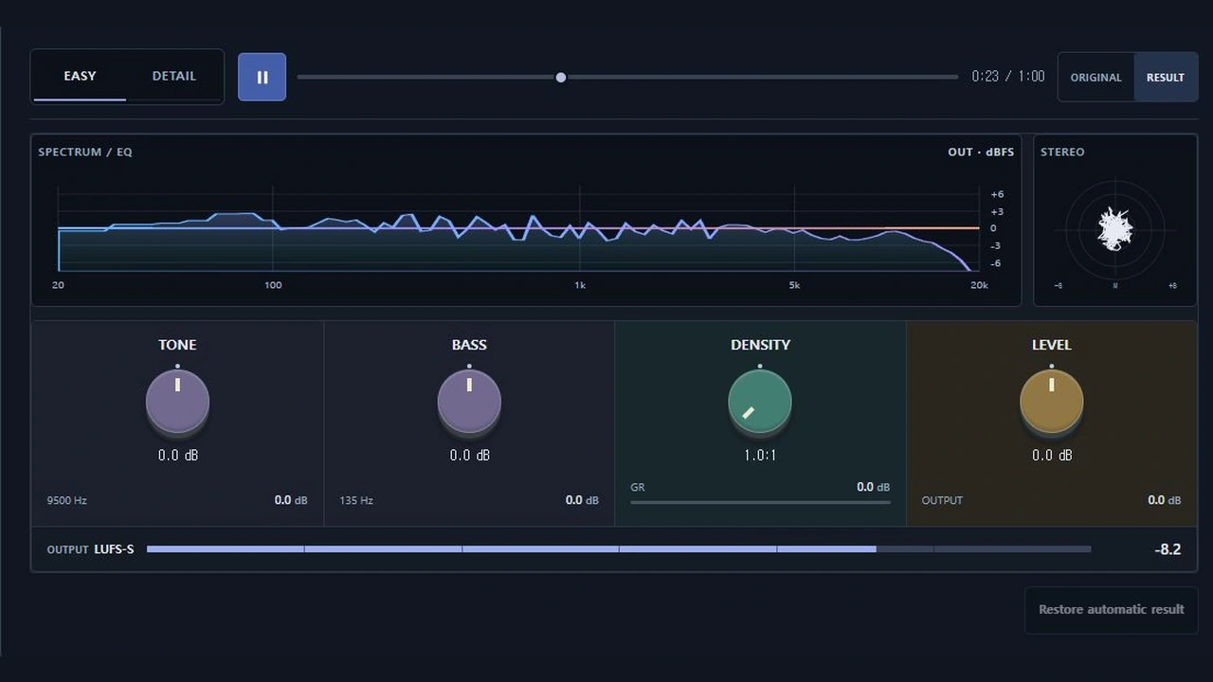Click the +6 dB scale label
This screenshot has width=1213, height=682.
[997, 194]
